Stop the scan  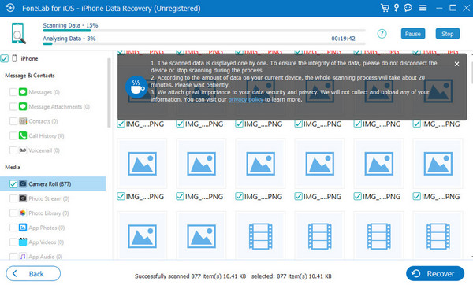[448, 34]
